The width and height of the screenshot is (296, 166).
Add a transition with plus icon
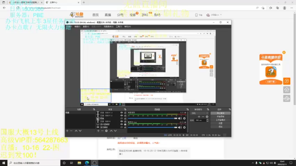pos(199,117)
